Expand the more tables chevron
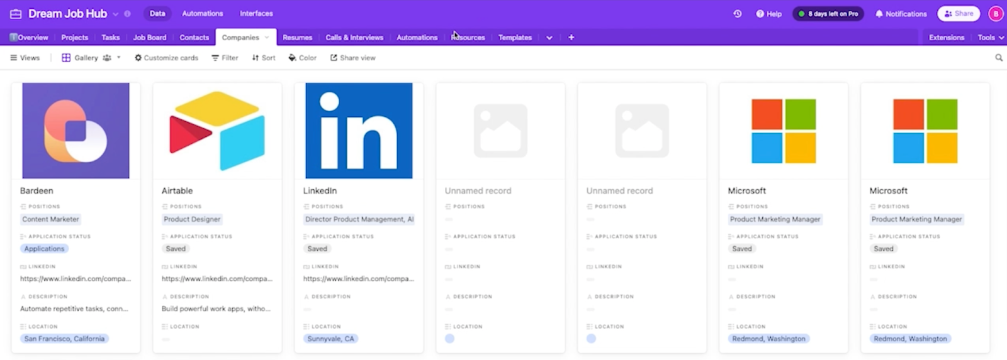Screen dimensions: 1007x360 549,38
